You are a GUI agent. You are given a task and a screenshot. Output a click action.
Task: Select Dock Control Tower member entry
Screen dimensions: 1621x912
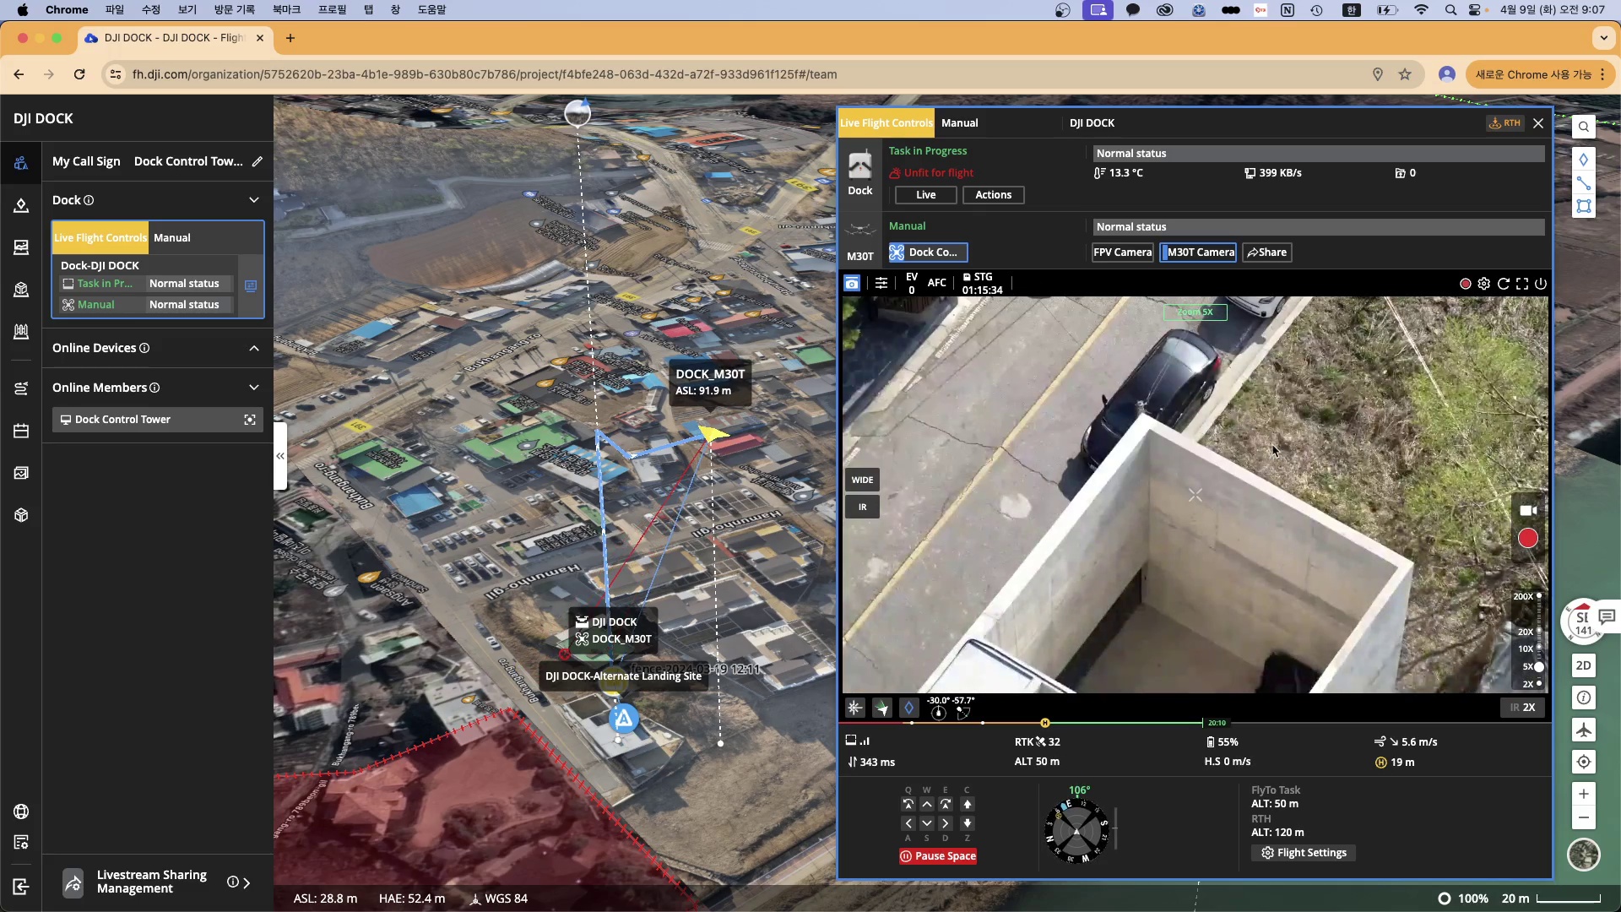(x=123, y=420)
